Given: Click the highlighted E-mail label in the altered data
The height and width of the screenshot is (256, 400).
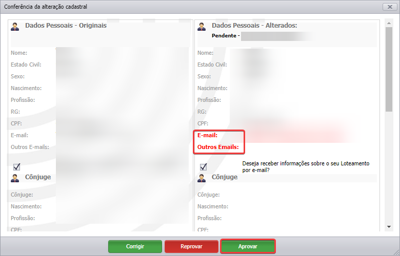Looking at the screenshot, I should (207, 135).
